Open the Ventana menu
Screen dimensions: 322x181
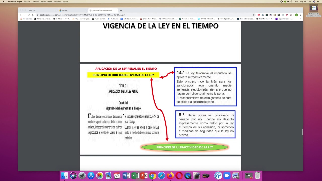pyautogui.click(x=57, y=2)
